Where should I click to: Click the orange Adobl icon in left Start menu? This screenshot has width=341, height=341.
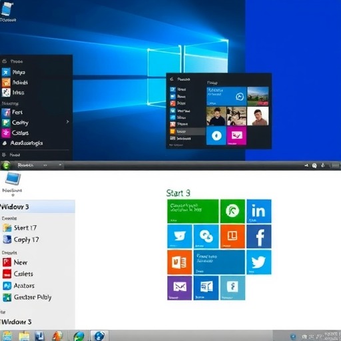(x=6, y=83)
